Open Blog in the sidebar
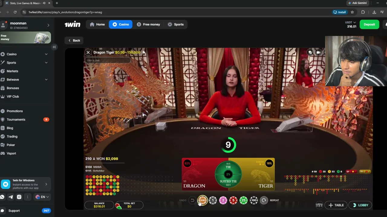The width and height of the screenshot is (387, 217). tap(10, 128)
